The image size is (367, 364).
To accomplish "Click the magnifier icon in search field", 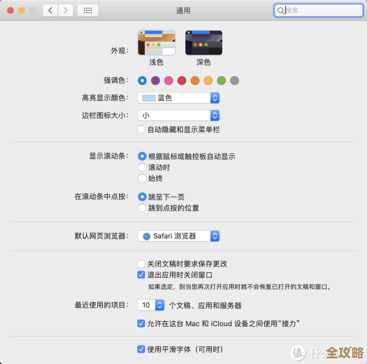I will pyautogui.click(x=280, y=10).
